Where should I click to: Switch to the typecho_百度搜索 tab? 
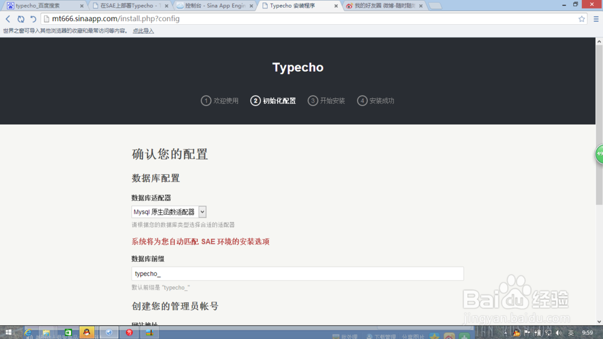44,6
